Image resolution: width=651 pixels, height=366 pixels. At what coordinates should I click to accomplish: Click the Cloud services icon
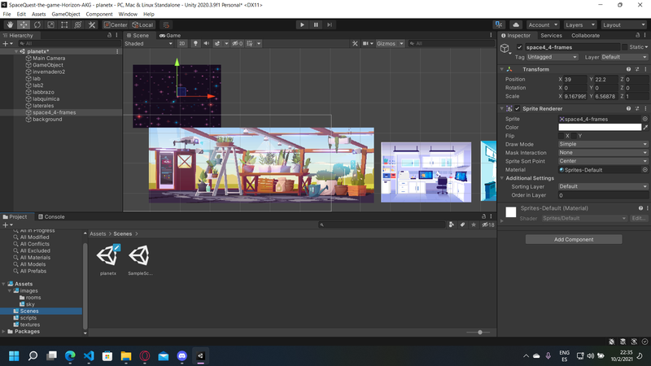pyautogui.click(x=516, y=25)
